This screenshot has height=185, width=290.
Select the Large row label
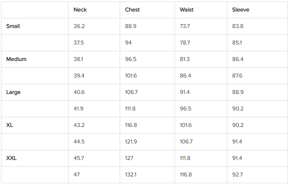coord(13,92)
